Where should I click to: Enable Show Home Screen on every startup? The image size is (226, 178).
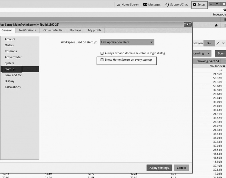[102, 60]
